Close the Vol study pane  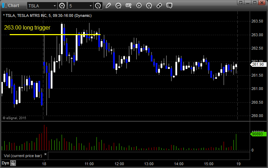click(x=45, y=154)
